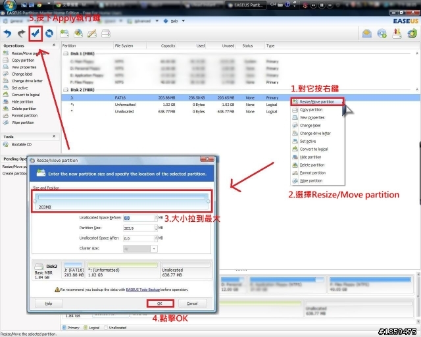This screenshot has width=421, height=337.
Task: Select Format partition in the Operations panel
Action: (x=24, y=116)
